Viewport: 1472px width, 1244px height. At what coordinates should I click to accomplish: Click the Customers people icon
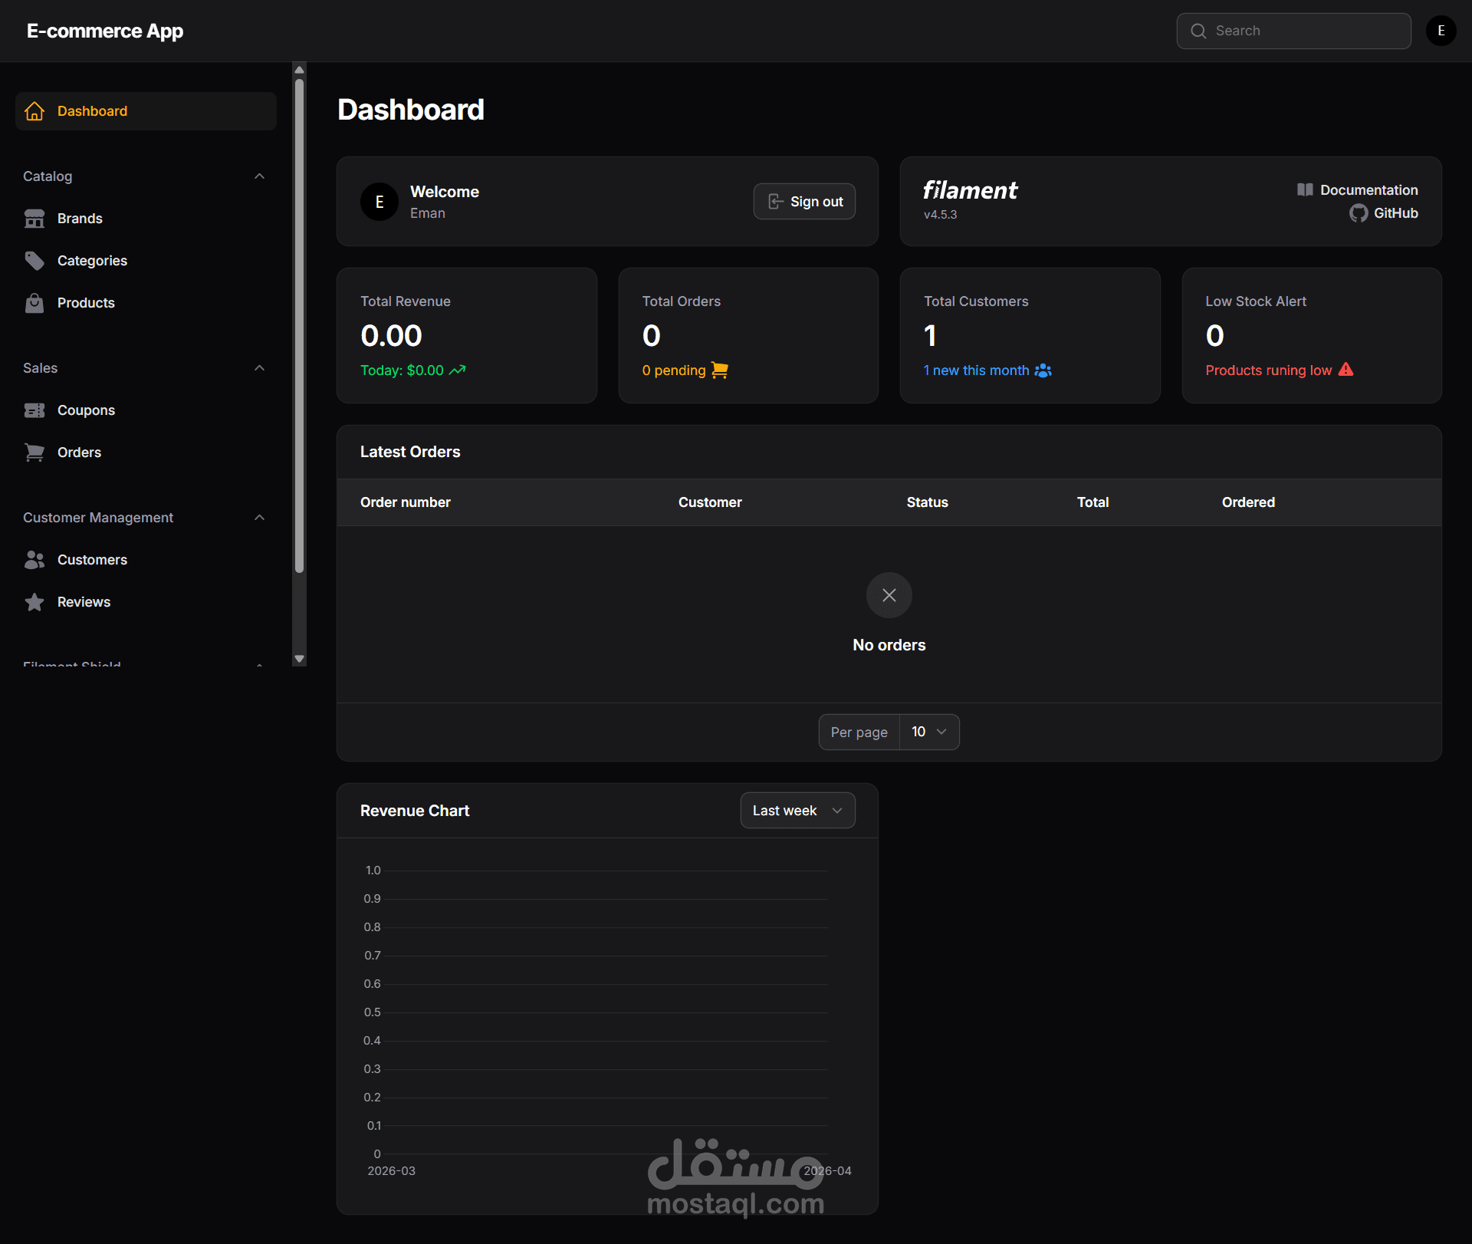(34, 560)
